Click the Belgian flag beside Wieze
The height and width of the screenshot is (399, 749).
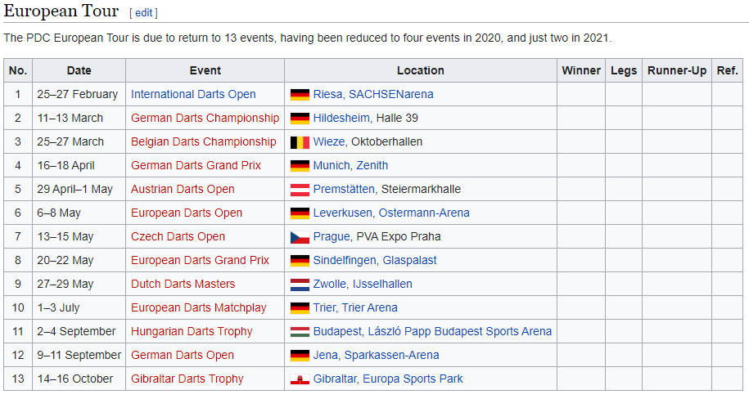pos(300,142)
